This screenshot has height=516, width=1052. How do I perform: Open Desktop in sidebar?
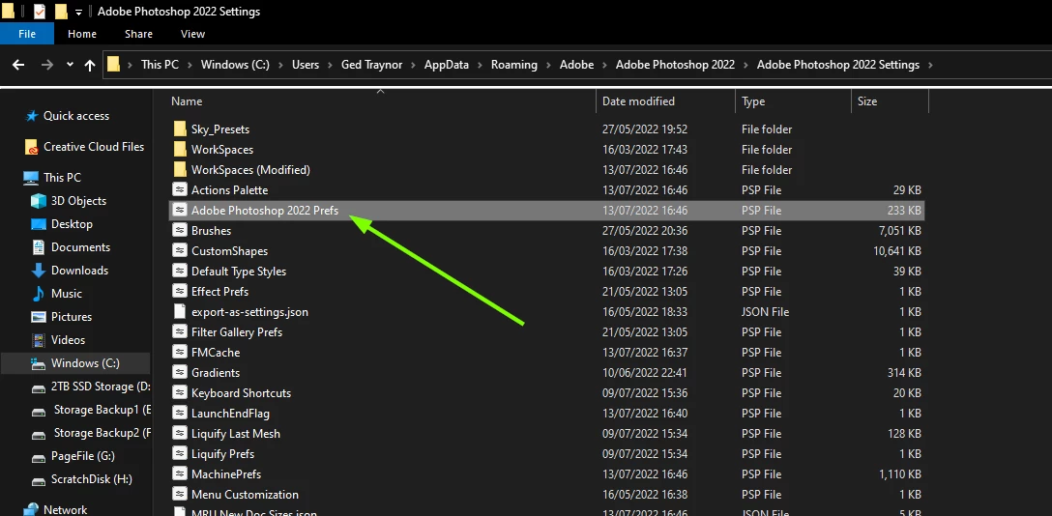(72, 224)
